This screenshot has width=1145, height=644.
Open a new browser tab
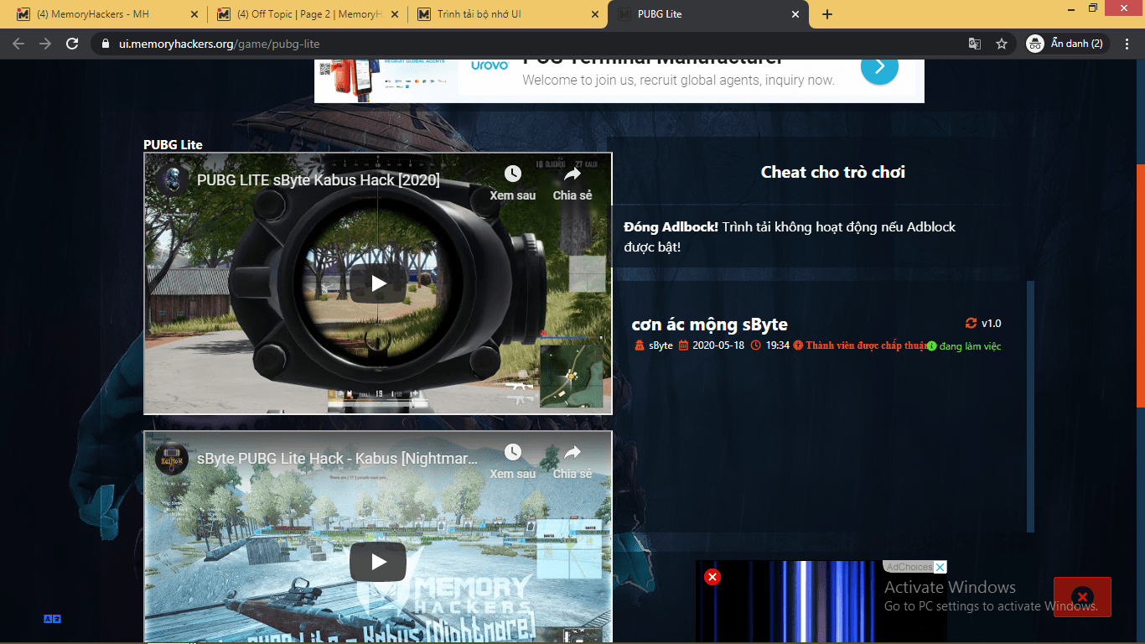827,14
